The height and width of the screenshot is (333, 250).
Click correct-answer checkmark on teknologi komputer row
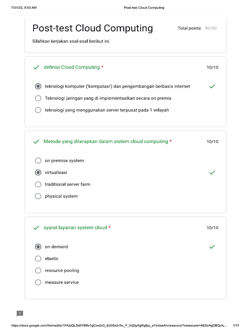coord(212,87)
